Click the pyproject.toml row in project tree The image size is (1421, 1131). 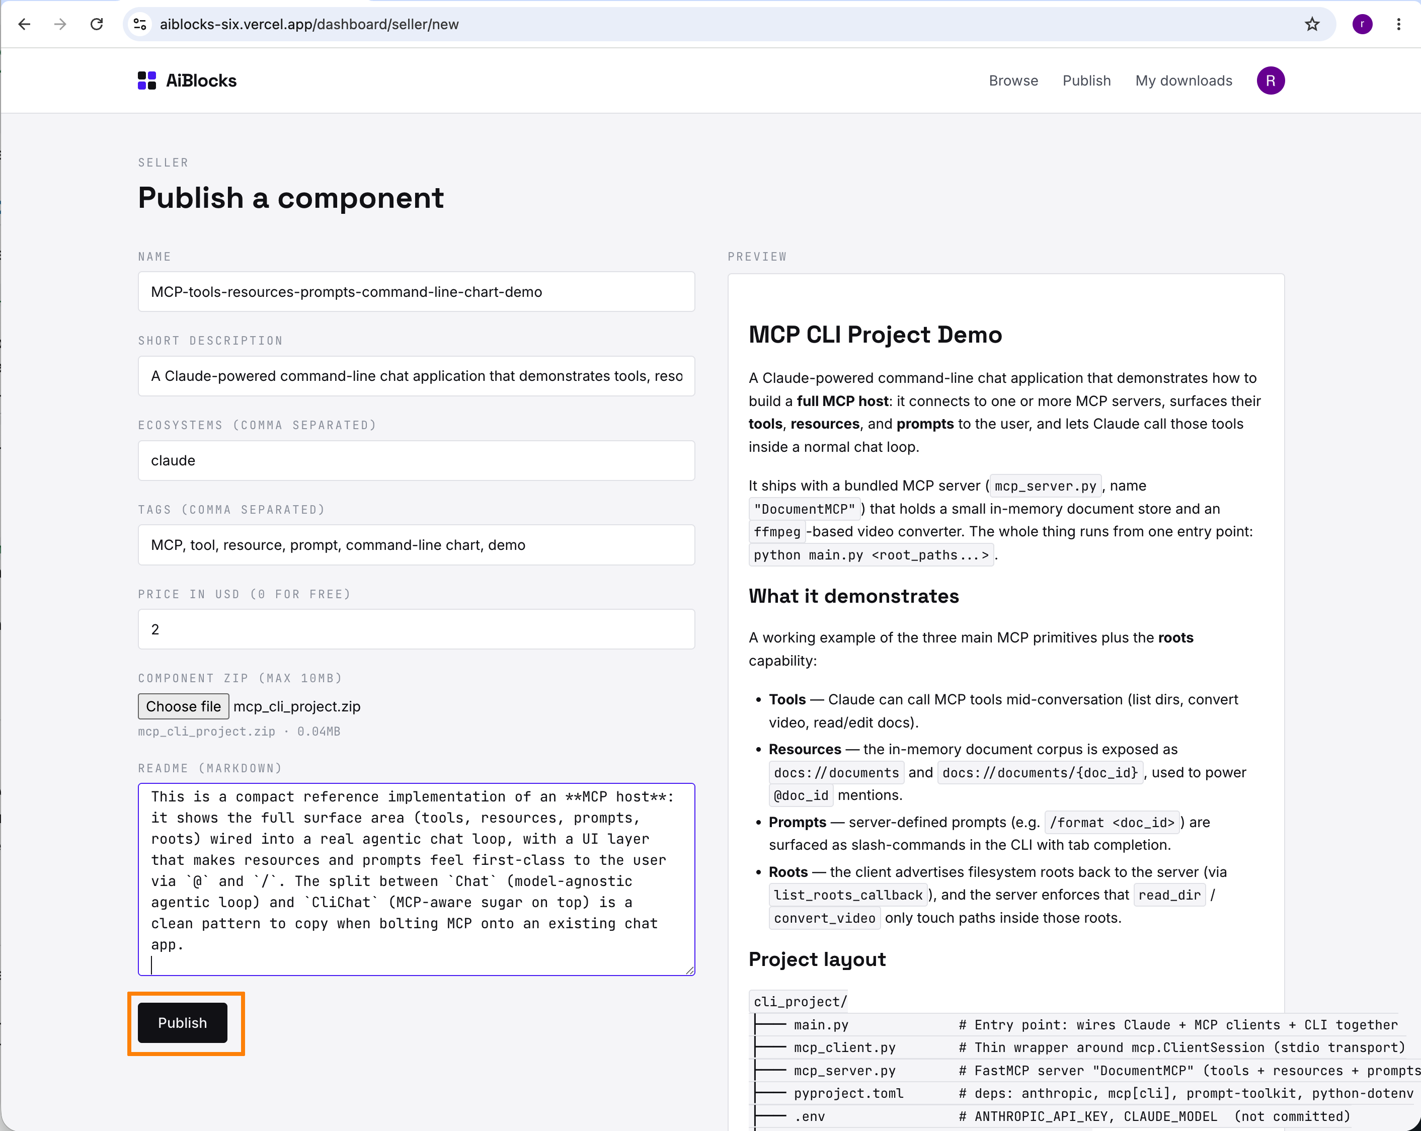click(1083, 1093)
